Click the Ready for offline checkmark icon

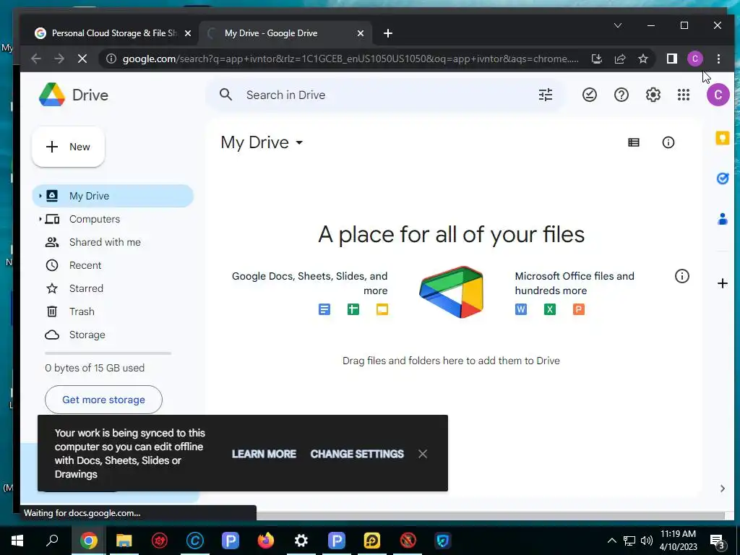coord(590,95)
